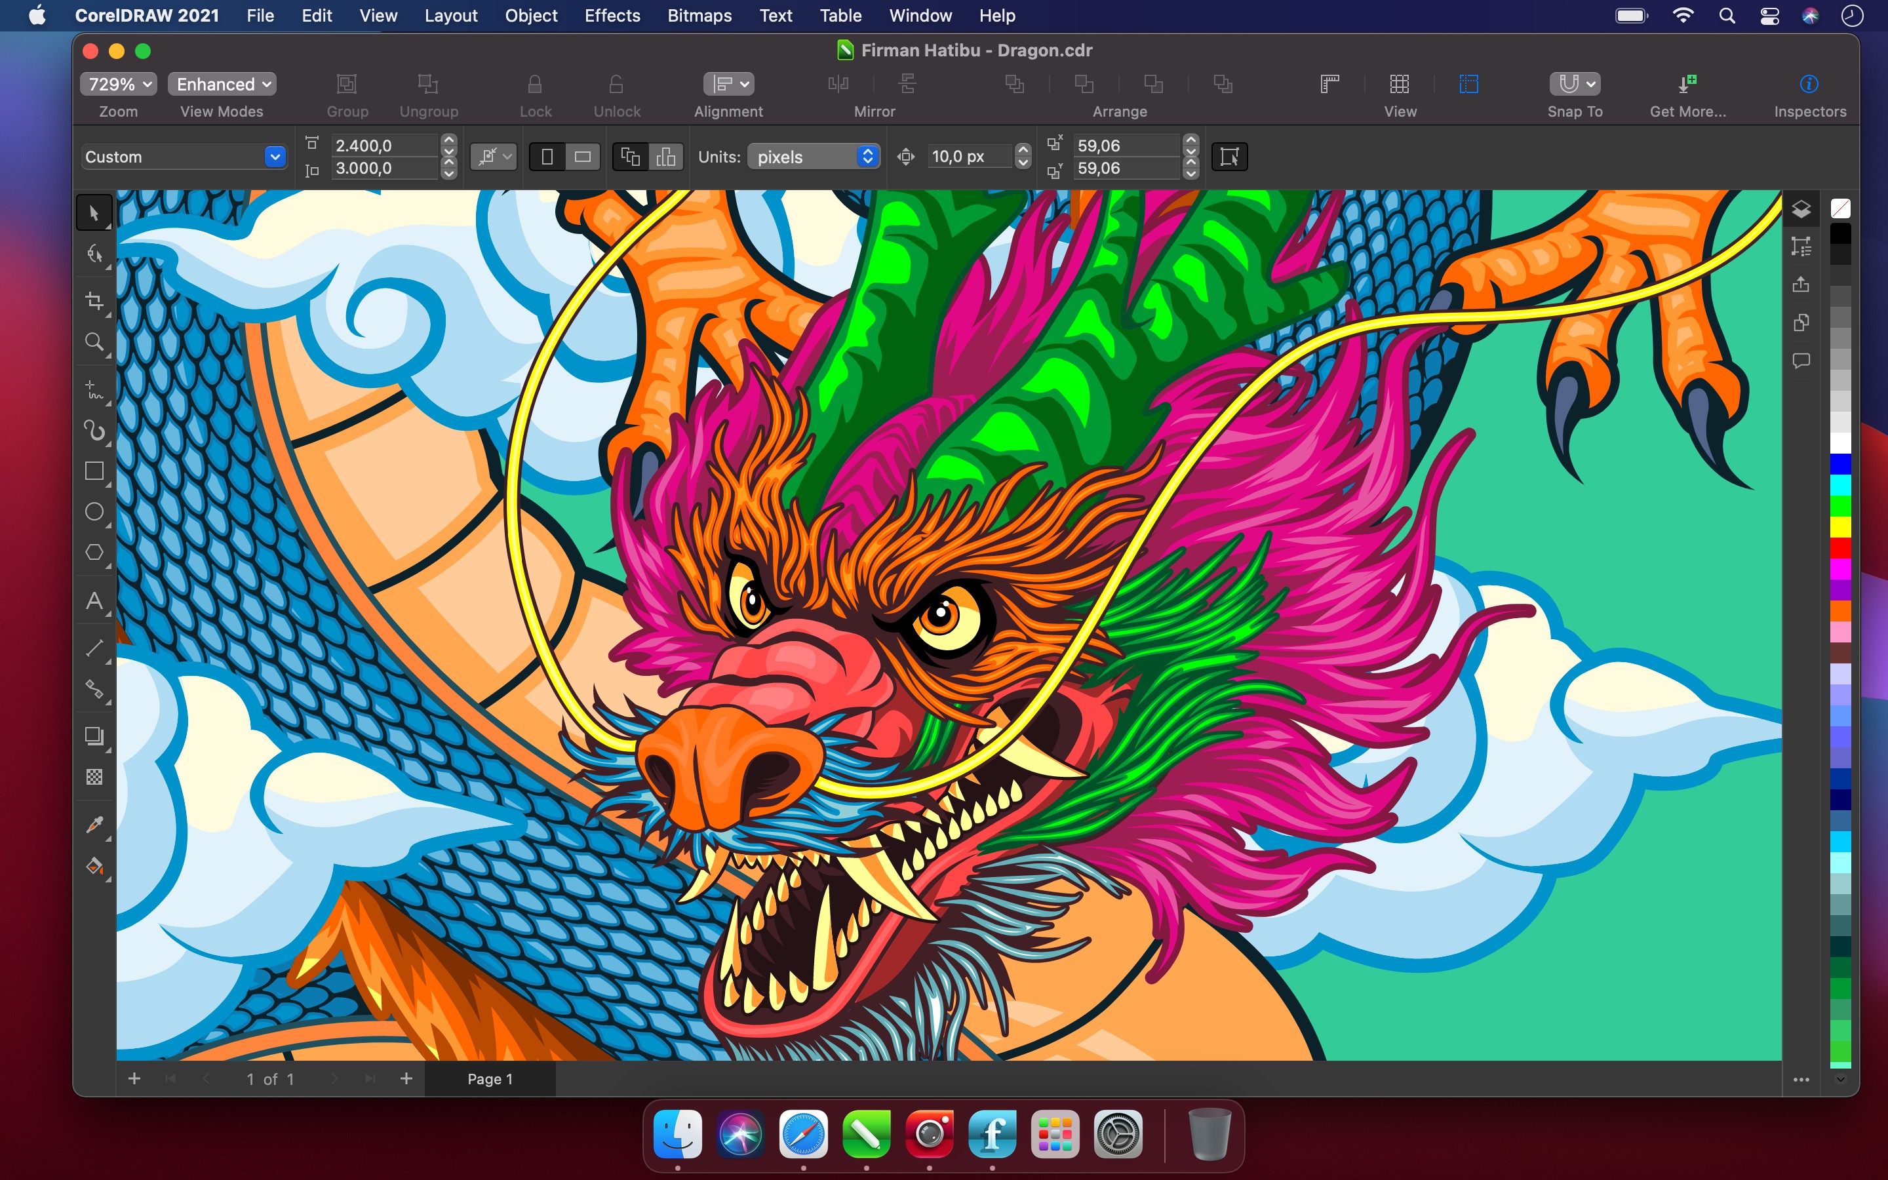The image size is (1888, 1180).
Task: Select the Smart Fill tool
Action: coord(94,867)
